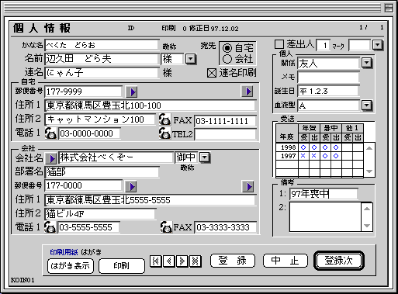This screenshot has width=398, height=294.
Task: Jump to the last record
Action: click(x=196, y=261)
